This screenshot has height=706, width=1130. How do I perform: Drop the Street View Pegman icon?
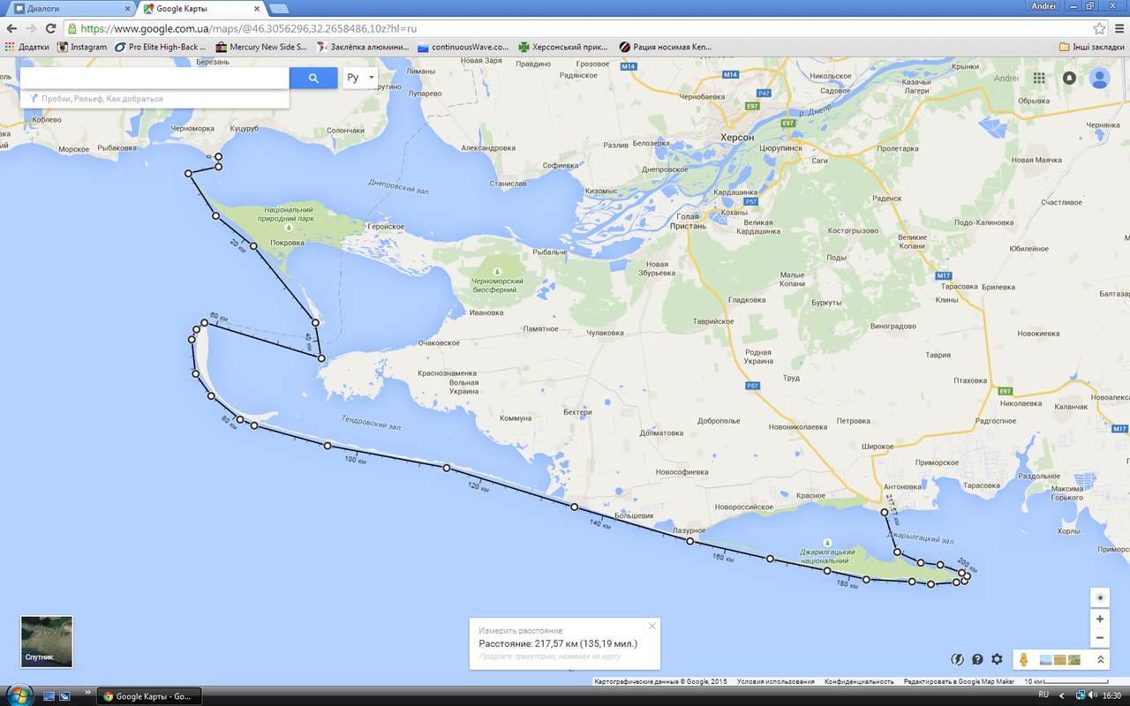click(1024, 659)
